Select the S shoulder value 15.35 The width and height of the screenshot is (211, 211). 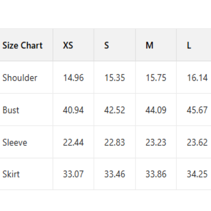[115, 78]
